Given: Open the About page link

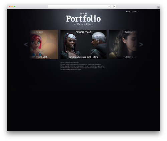Looking at the screenshot, I should pyautogui.click(x=128, y=11).
